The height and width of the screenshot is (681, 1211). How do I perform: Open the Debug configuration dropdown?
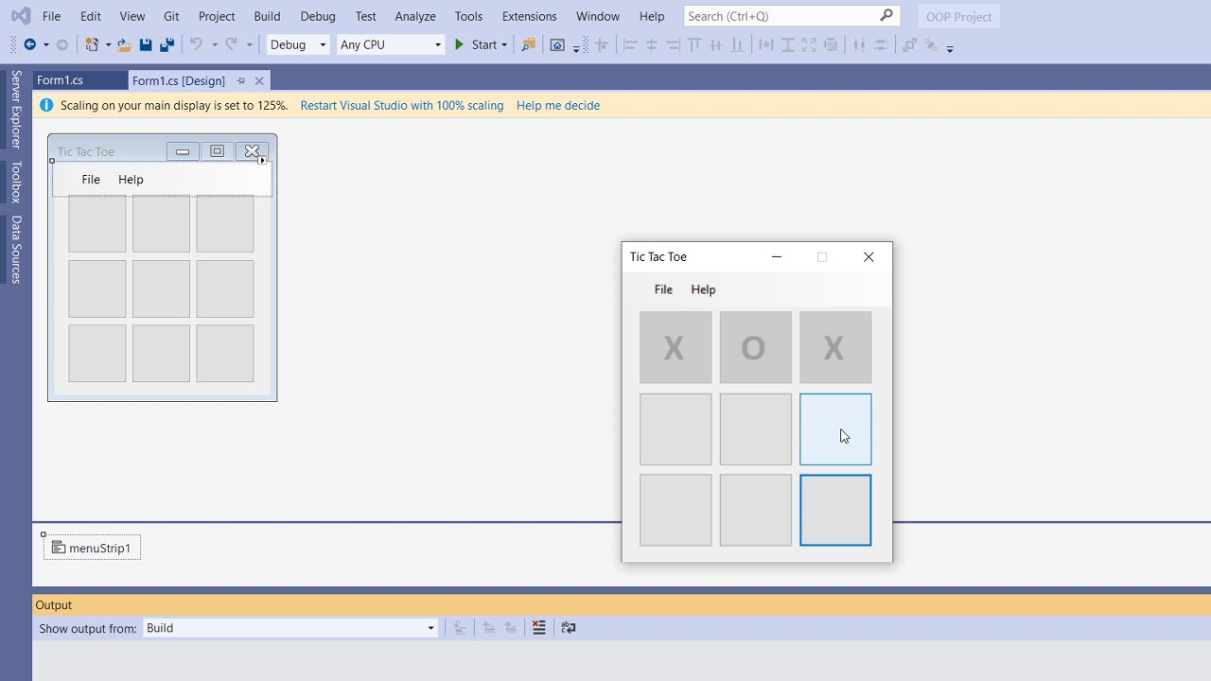pyautogui.click(x=297, y=44)
